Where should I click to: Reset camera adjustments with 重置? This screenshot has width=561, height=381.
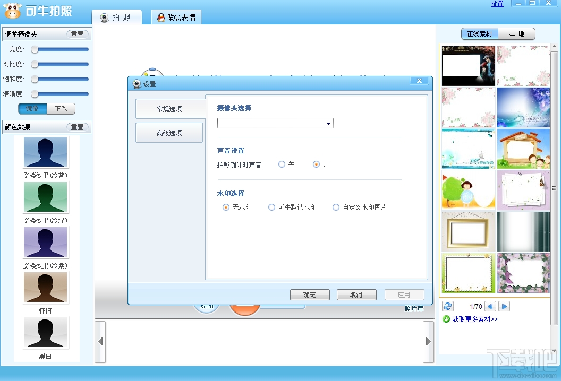[77, 34]
